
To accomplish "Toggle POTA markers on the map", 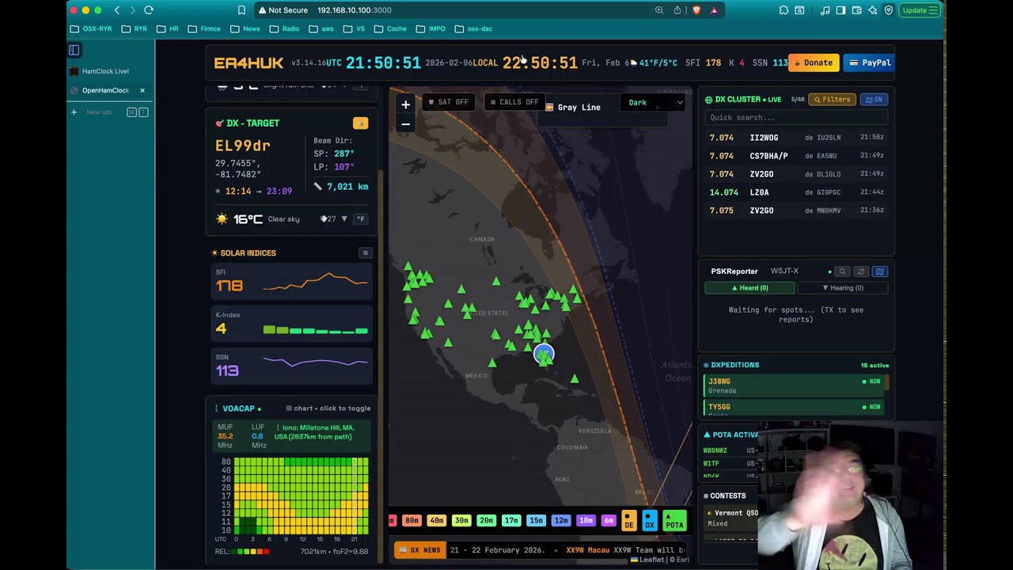I will pos(674,520).
